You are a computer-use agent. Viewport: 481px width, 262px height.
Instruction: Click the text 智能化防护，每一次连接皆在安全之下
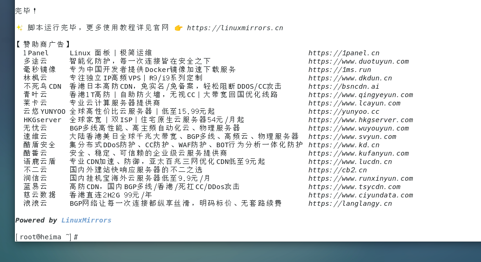[140, 61]
